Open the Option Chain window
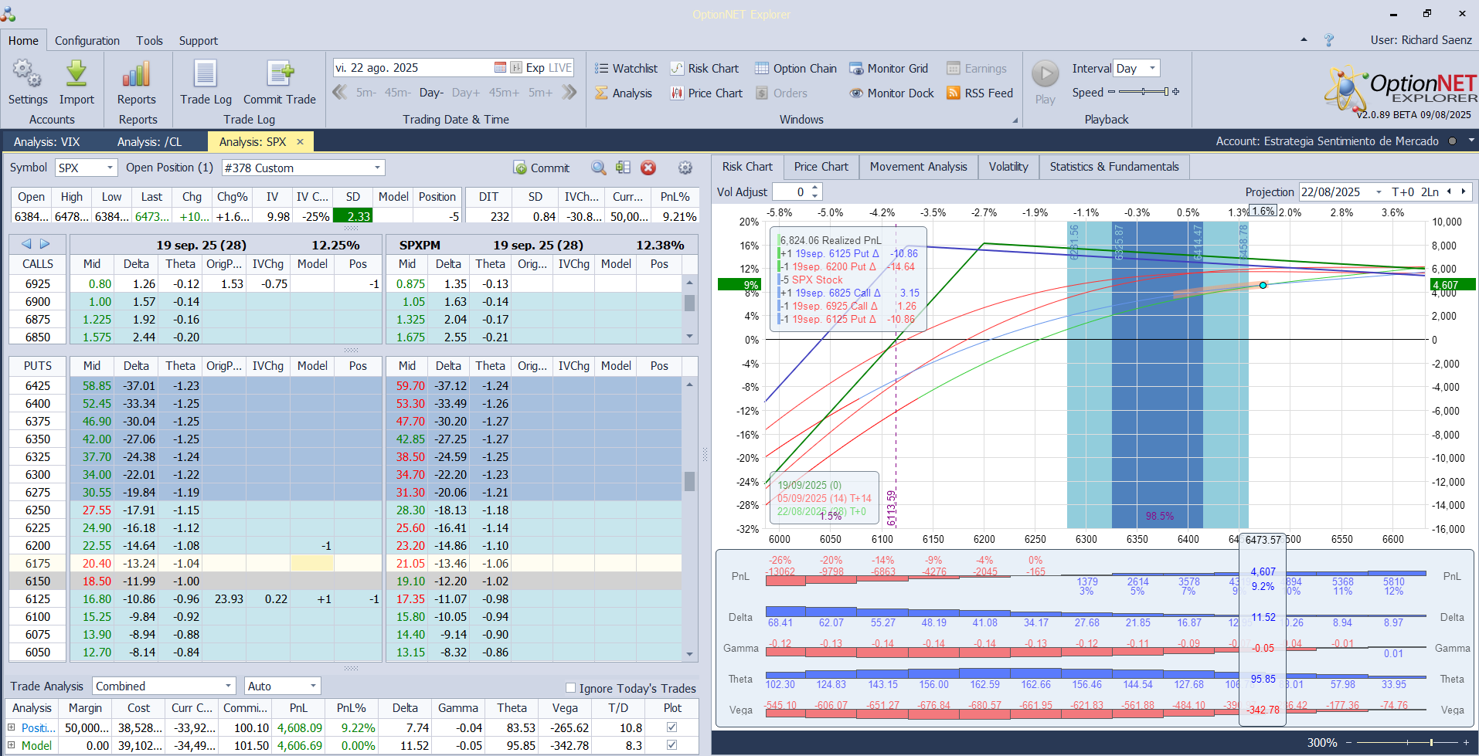1479x756 pixels. point(796,69)
